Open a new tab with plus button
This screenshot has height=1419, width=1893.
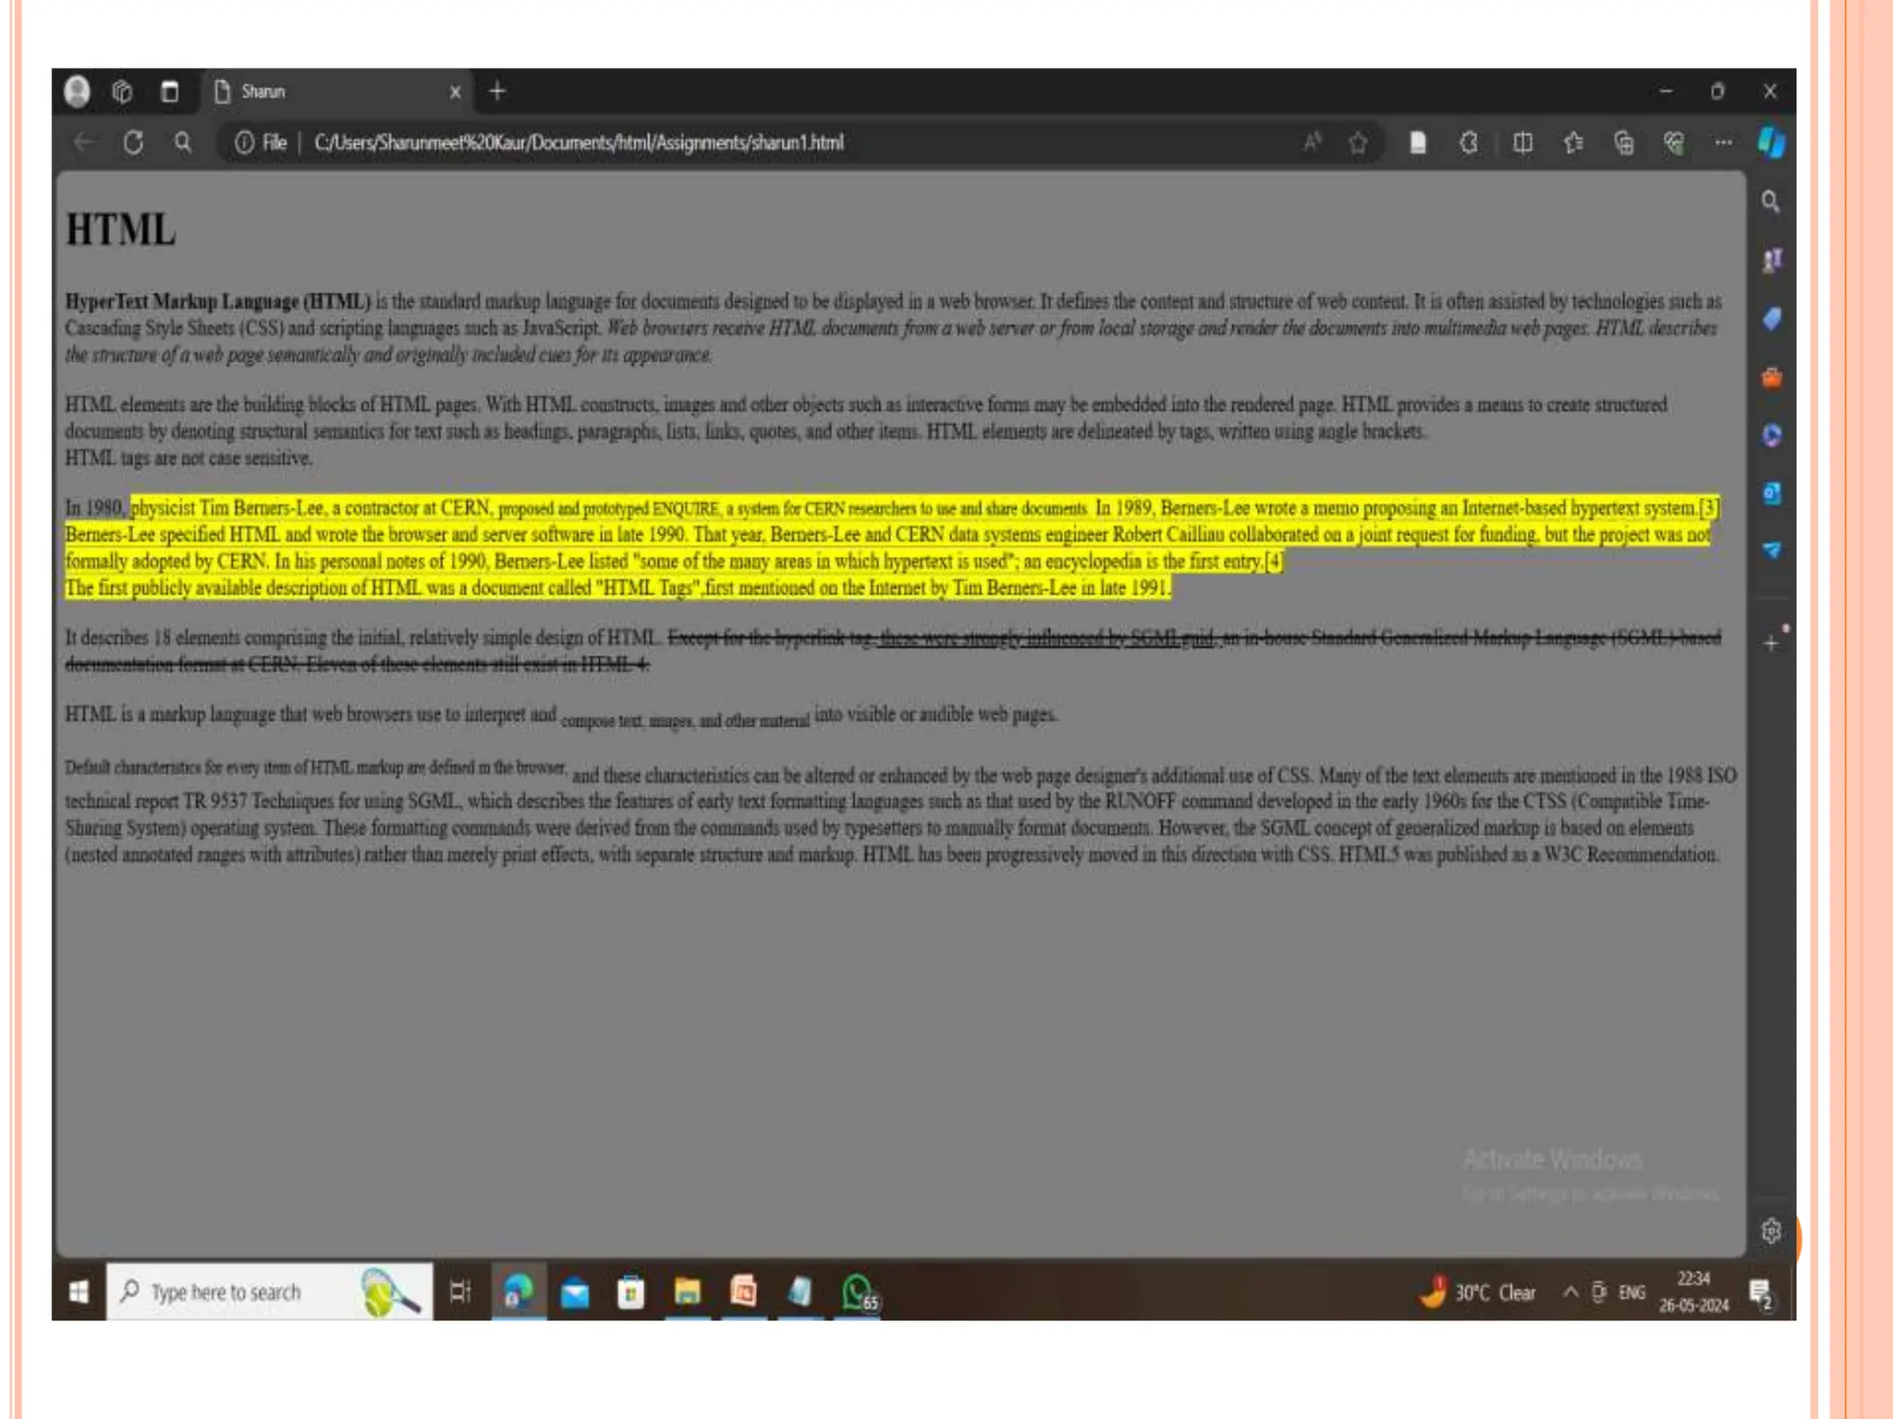[497, 91]
